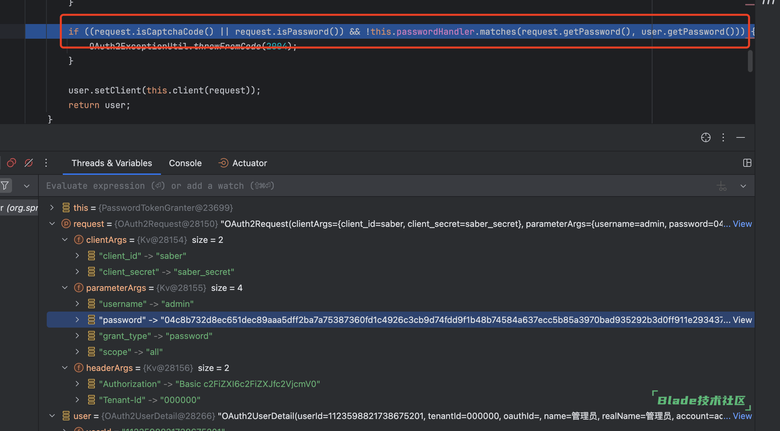
Task: Collapse the parameterArgs node
Action: 65,288
